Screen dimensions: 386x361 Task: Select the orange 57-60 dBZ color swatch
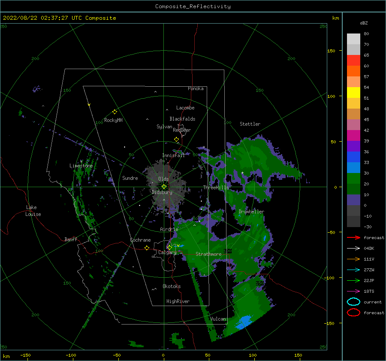click(353, 71)
